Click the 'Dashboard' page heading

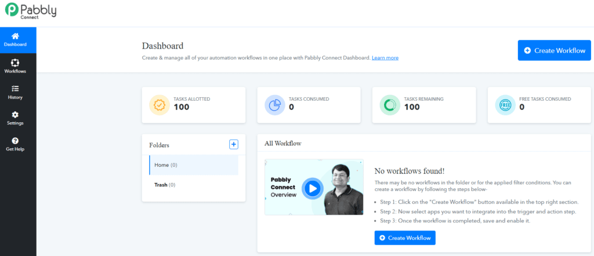click(162, 46)
